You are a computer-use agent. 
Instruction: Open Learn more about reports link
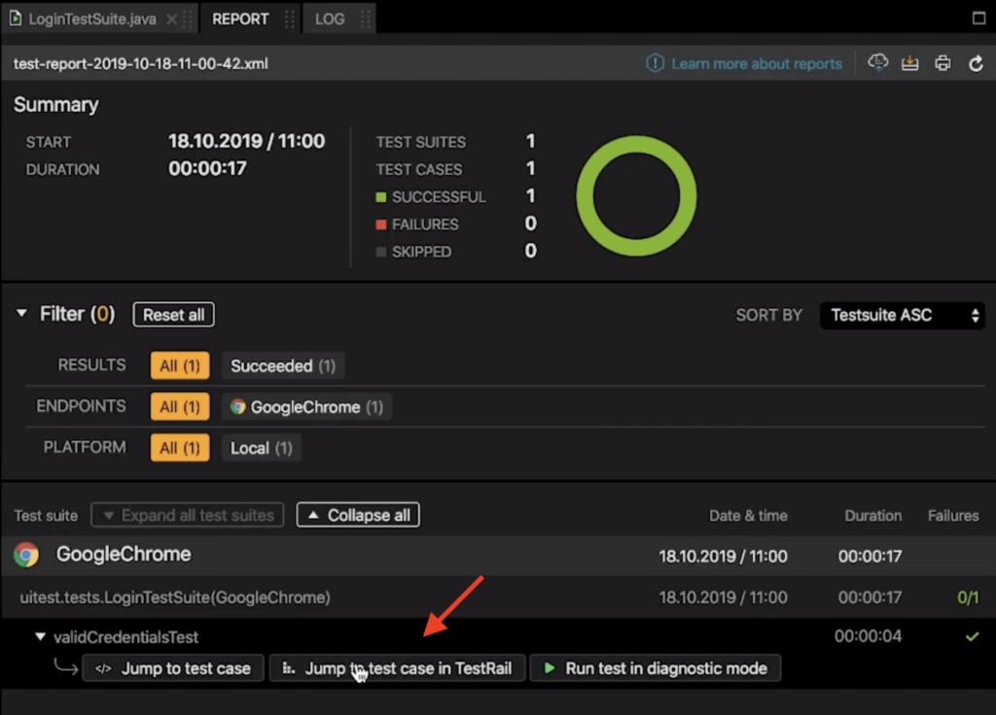coord(757,63)
